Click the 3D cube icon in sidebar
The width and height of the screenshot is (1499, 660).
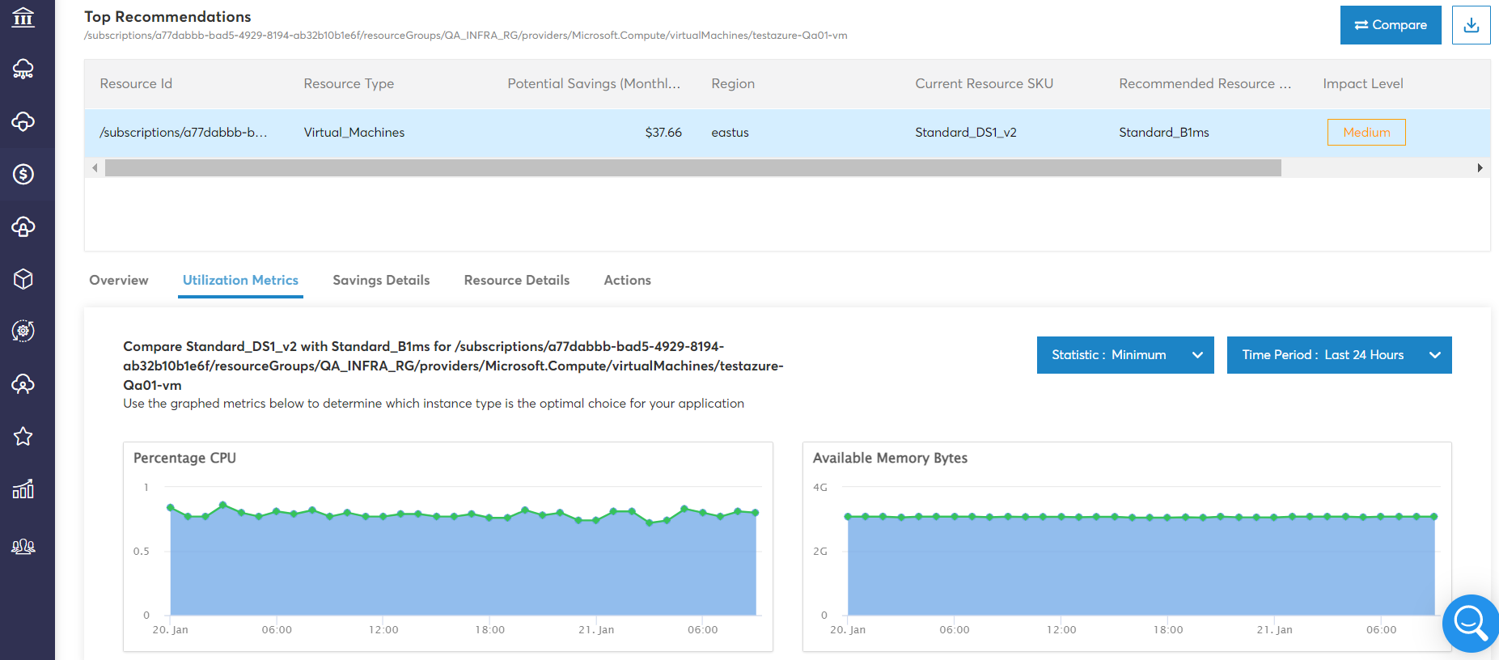click(x=23, y=279)
